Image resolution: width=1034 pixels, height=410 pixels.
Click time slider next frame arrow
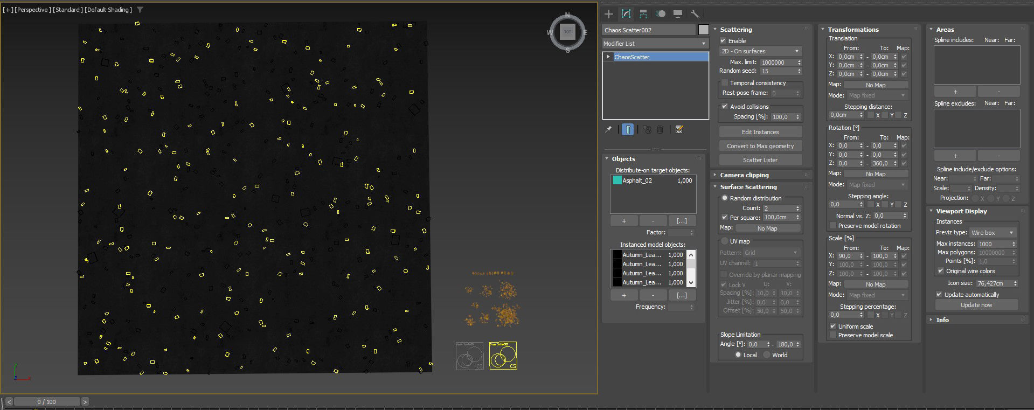tap(85, 402)
